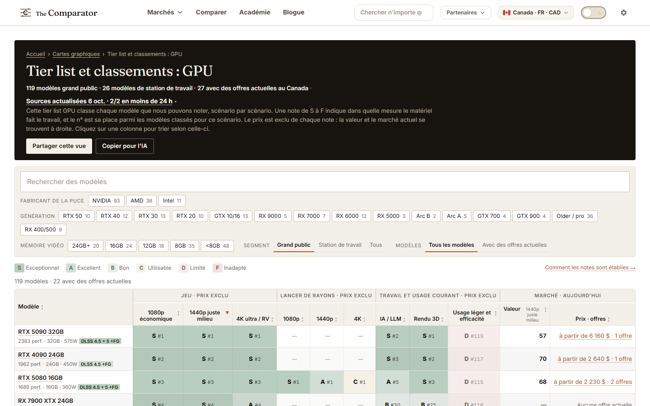The height and width of the screenshot is (406, 650).
Task: Click Copier pour l'IA button
Action: tap(125, 146)
